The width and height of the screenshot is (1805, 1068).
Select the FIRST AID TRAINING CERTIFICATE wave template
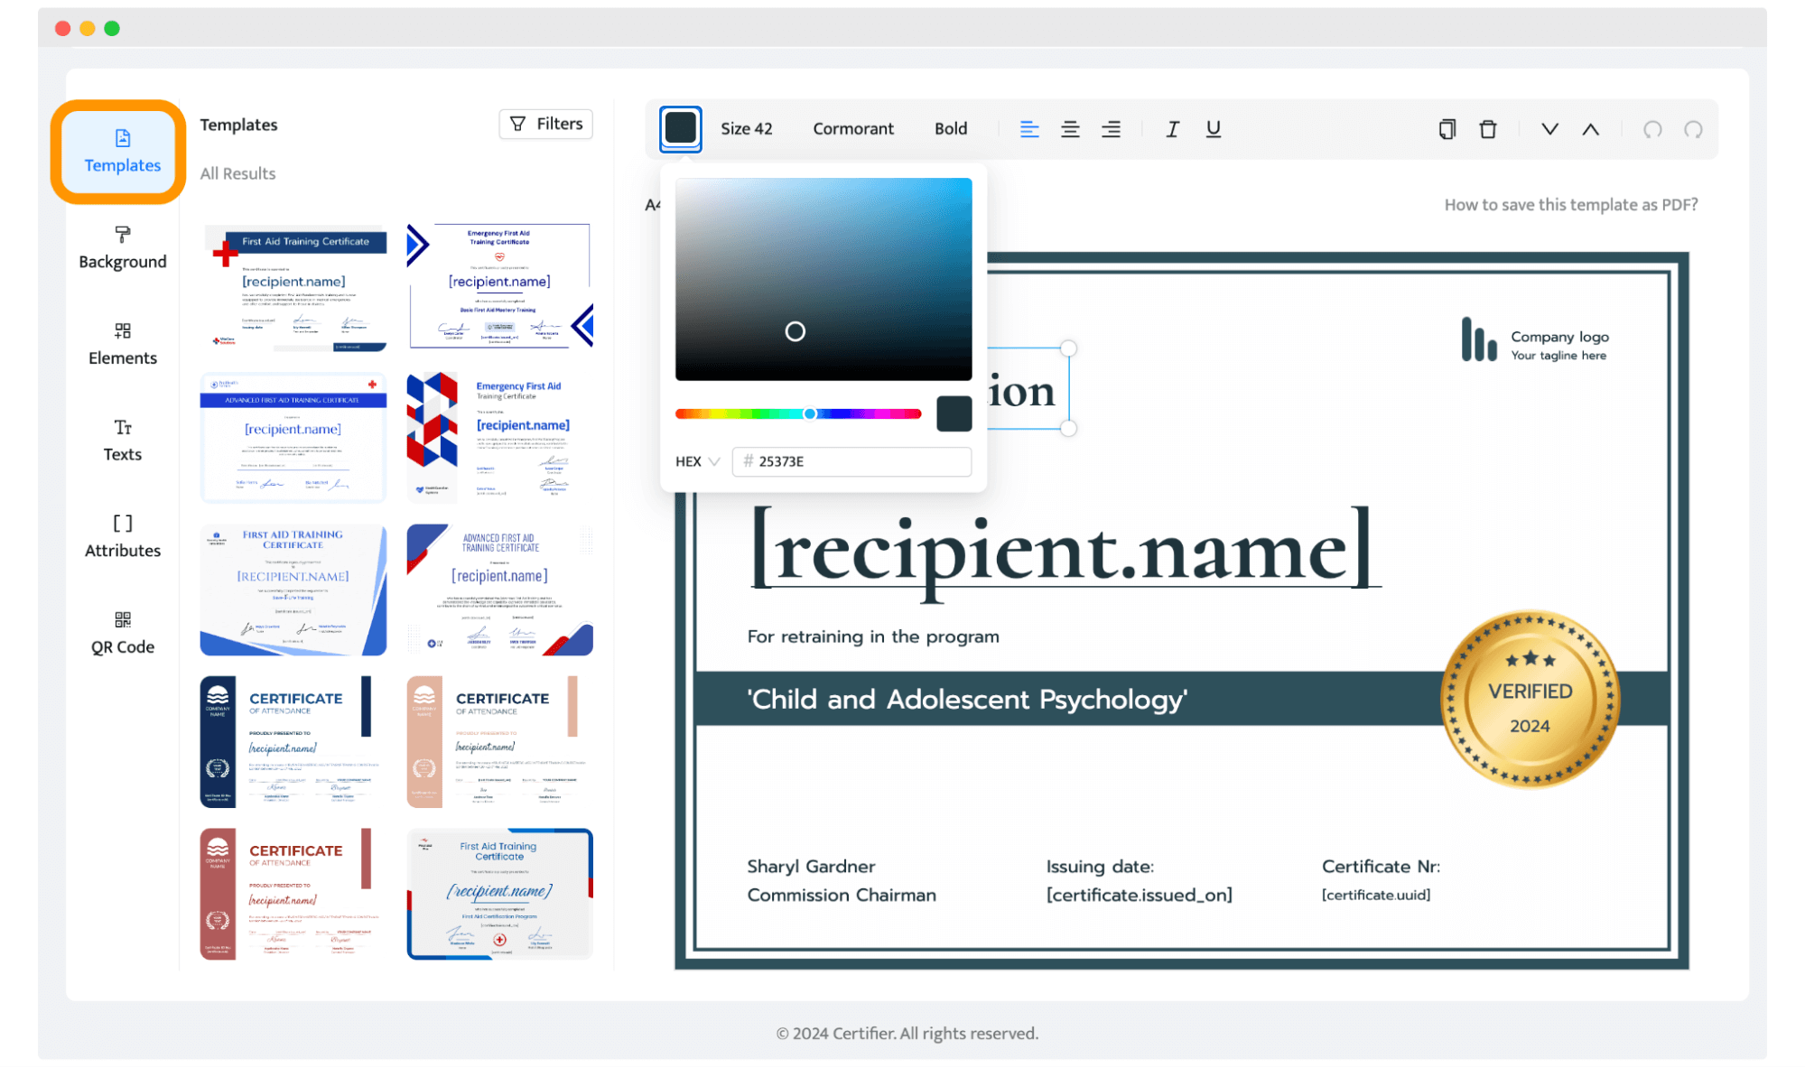(x=293, y=590)
